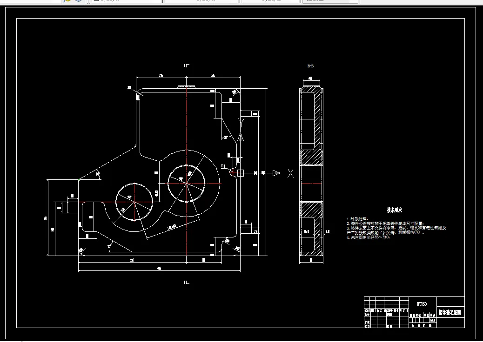Click the X axis label of UCS icon
483x342 pixels.
290,173
